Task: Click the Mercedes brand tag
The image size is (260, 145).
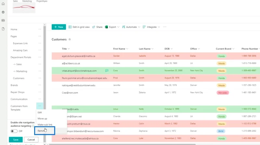Action: pos(223,93)
